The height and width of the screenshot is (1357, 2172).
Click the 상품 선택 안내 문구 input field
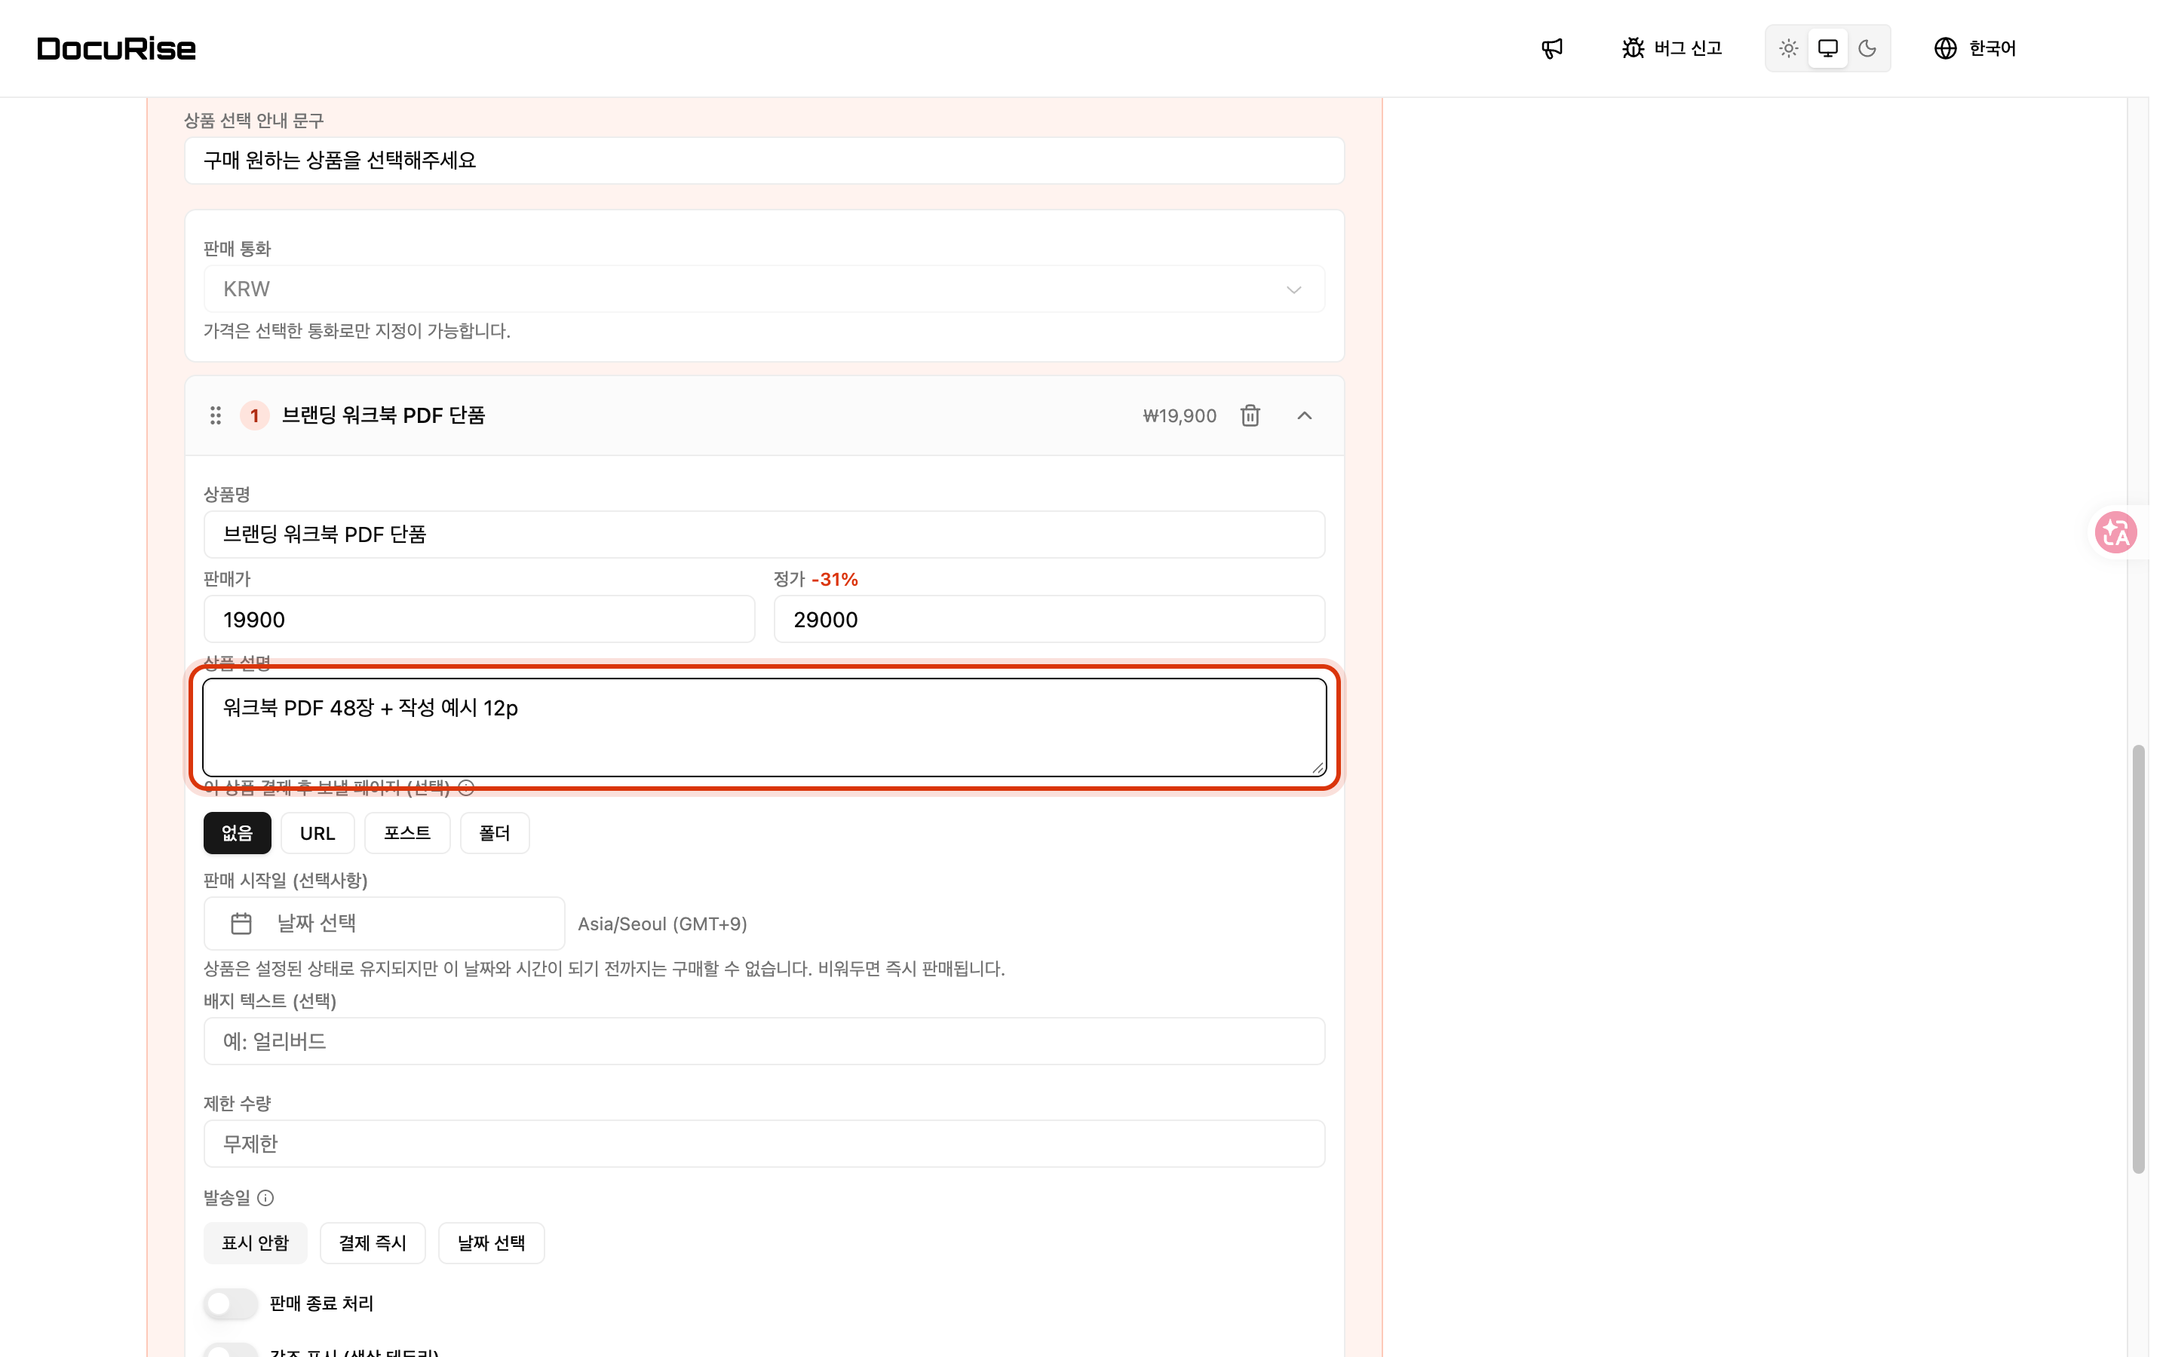[764, 161]
